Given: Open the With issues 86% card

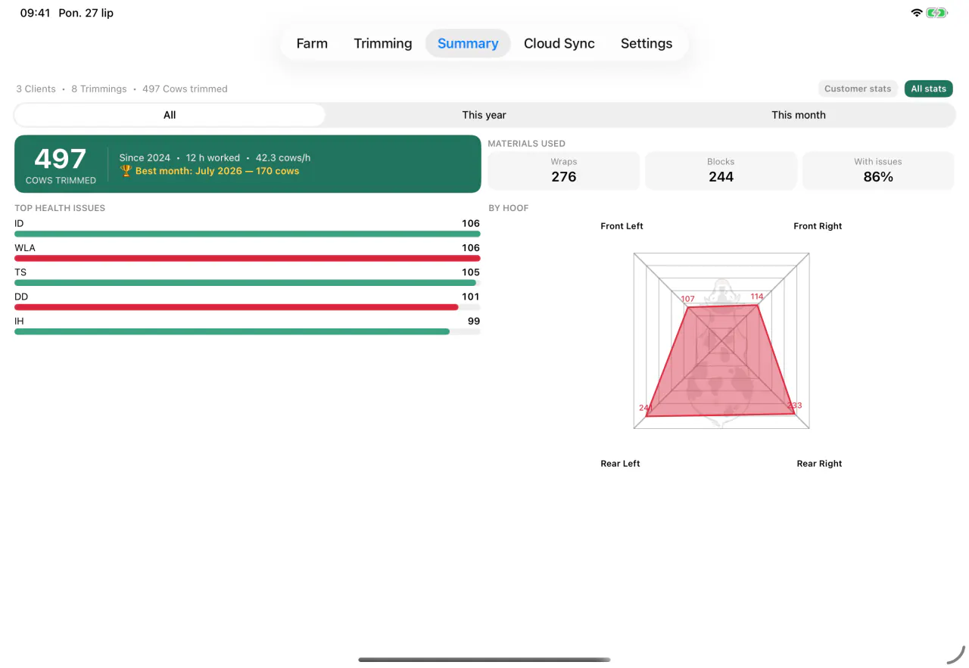Looking at the screenshot, I should (x=878, y=170).
